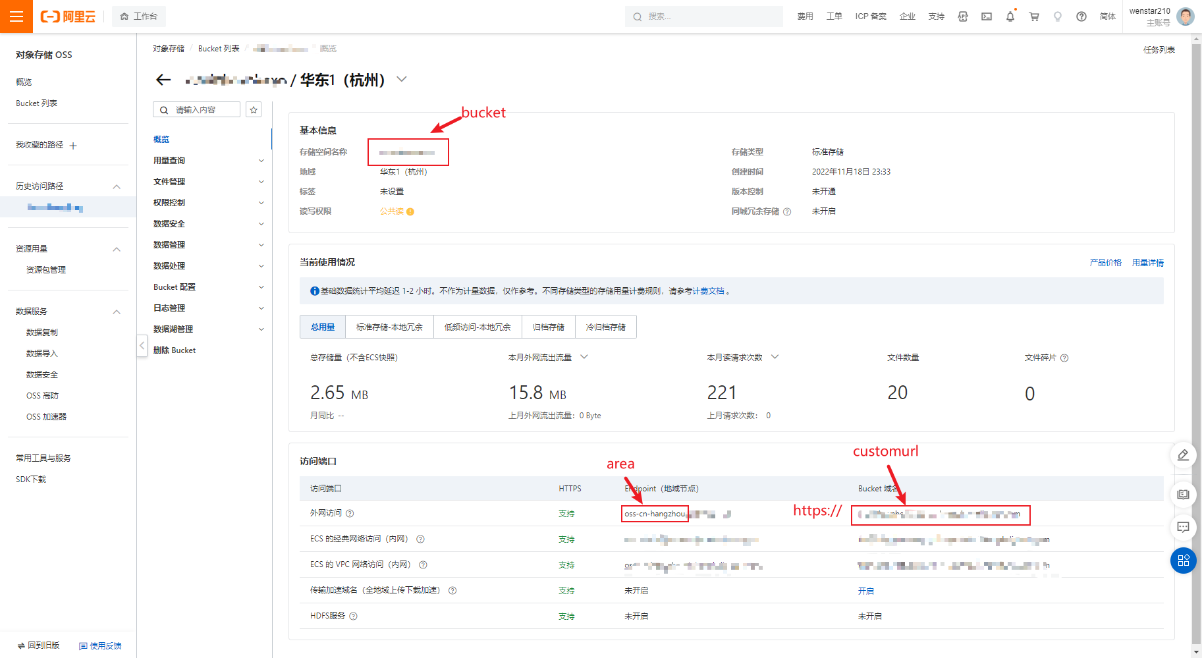Switch to the 标准存储-本地冗余 tab

tap(389, 327)
